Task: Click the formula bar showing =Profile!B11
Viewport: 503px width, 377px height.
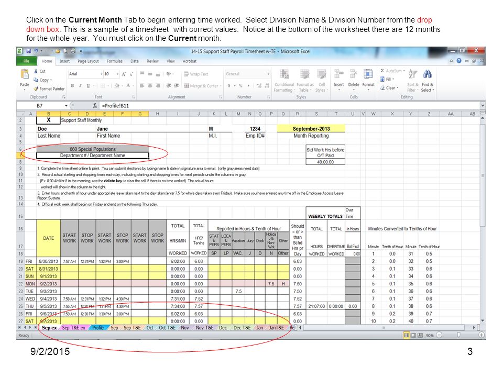Action: [290, 105]
